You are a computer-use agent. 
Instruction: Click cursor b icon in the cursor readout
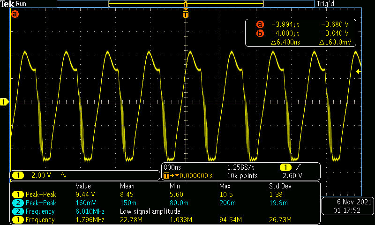(260, 33)
